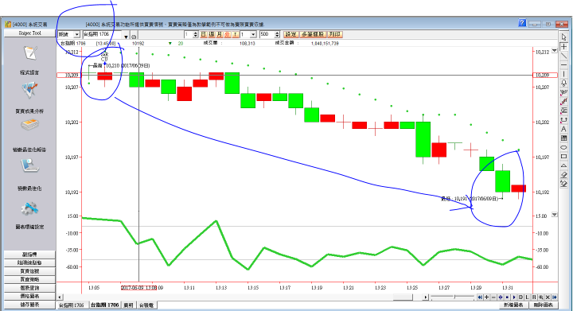This screenshot has height=311, width=573.
Task: Open the 價格圖表 side panel button
Action: coord(29,296)
